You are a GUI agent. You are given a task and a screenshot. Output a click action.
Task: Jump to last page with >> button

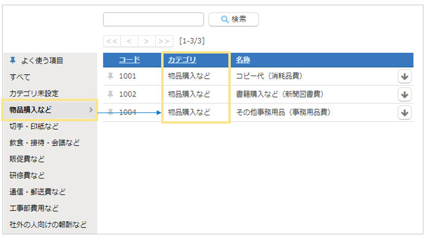click(x=164, y=41)
